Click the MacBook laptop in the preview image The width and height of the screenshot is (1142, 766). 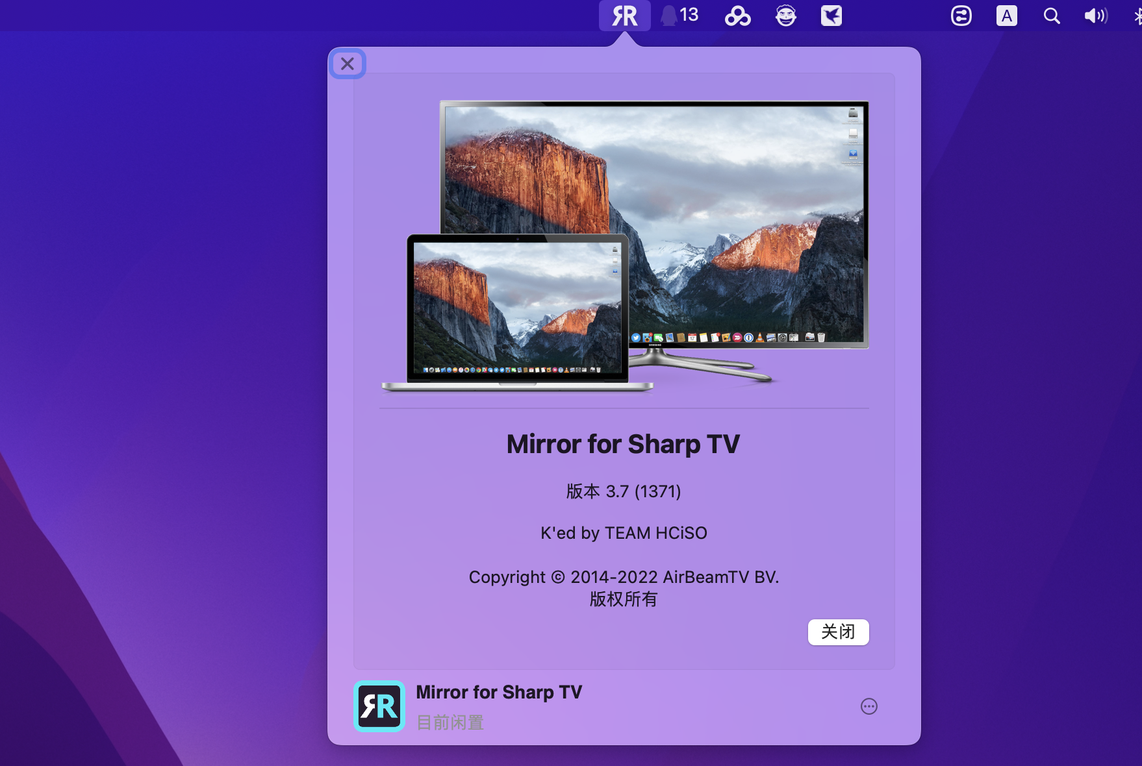point(517,312)
